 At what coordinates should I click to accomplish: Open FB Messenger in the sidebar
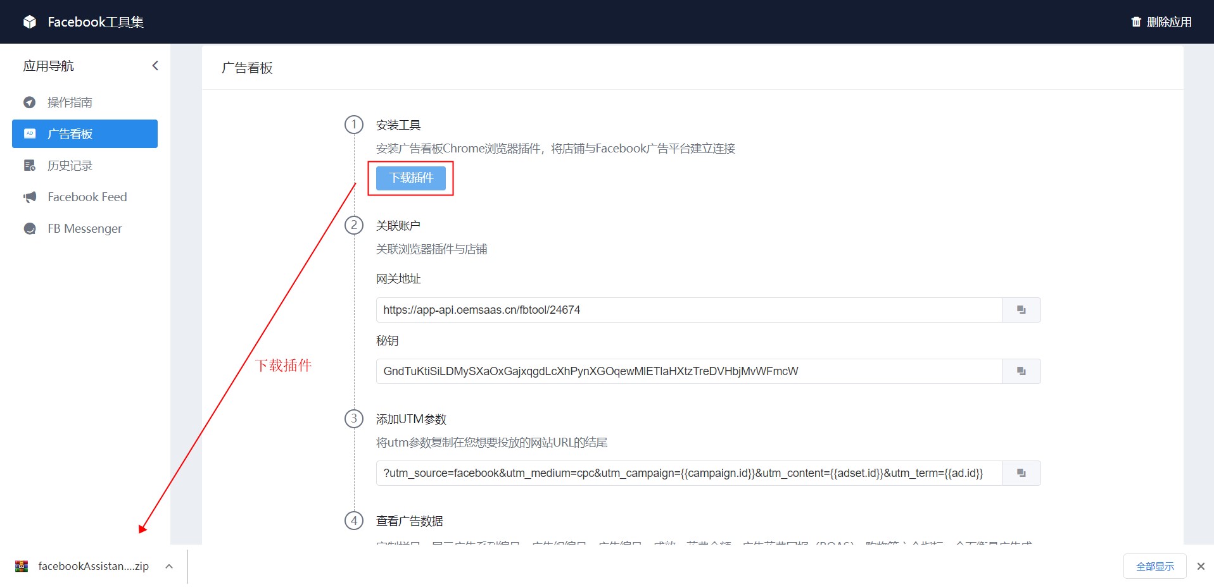coord(85,229)
